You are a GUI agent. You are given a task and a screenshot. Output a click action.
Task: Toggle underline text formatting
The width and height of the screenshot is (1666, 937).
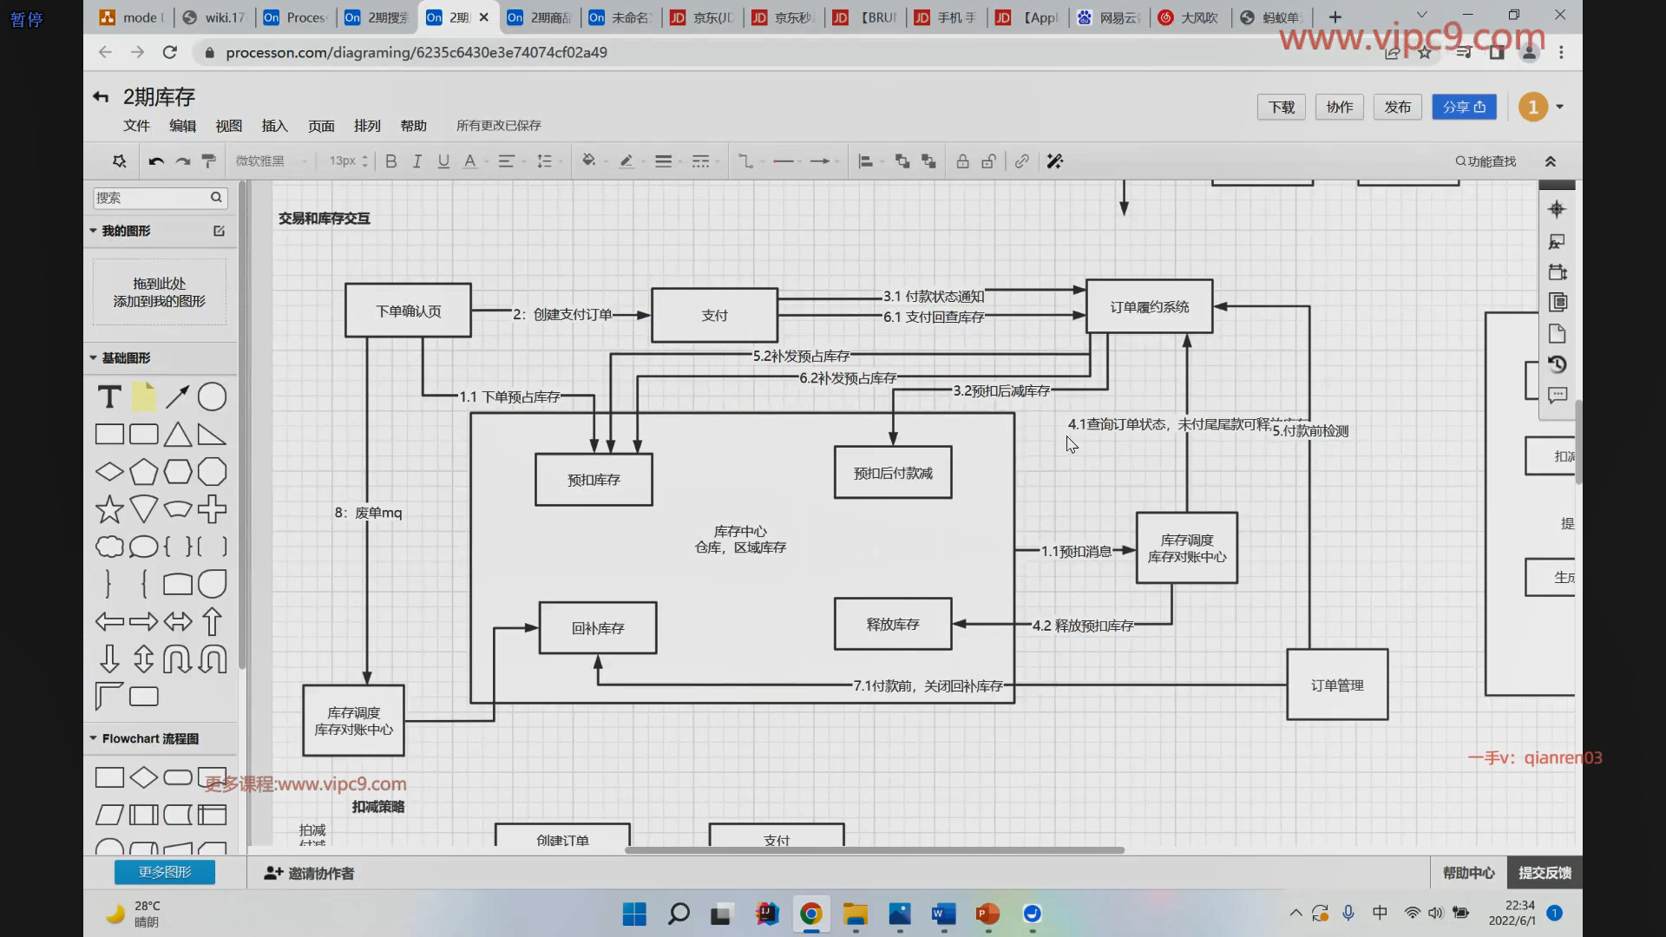443,161
